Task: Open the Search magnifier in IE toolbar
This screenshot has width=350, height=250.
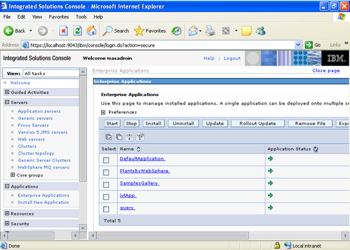Action: point(107,31)
